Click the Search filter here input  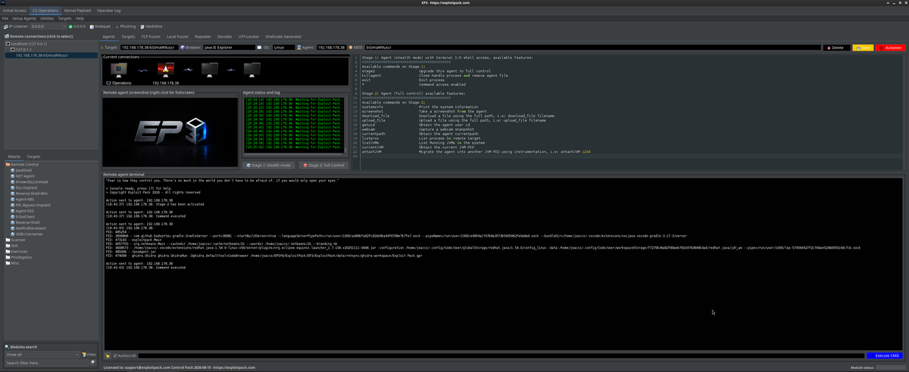click(47, 363)
